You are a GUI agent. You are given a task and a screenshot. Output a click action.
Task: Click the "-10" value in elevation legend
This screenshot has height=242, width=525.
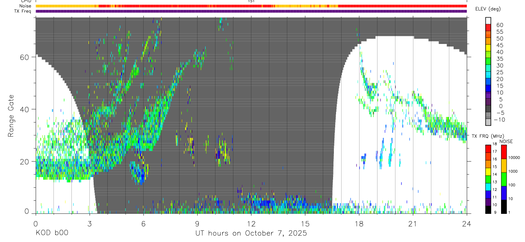pos(499,120)
